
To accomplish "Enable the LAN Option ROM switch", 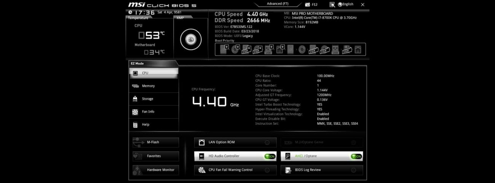I will point(267,142).
